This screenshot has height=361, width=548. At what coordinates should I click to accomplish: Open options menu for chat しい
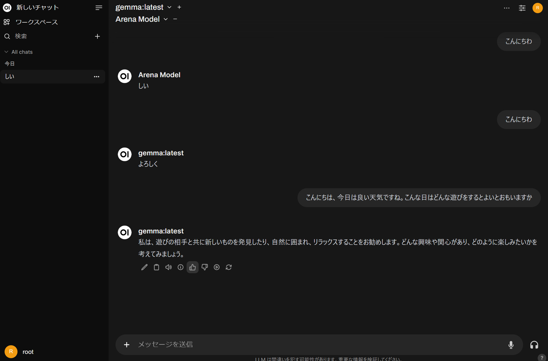97,77
